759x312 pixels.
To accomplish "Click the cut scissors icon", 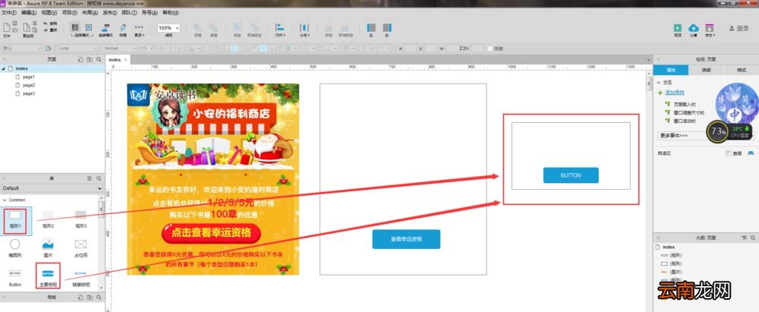I will pyautogui.click(x=35, y=23).
